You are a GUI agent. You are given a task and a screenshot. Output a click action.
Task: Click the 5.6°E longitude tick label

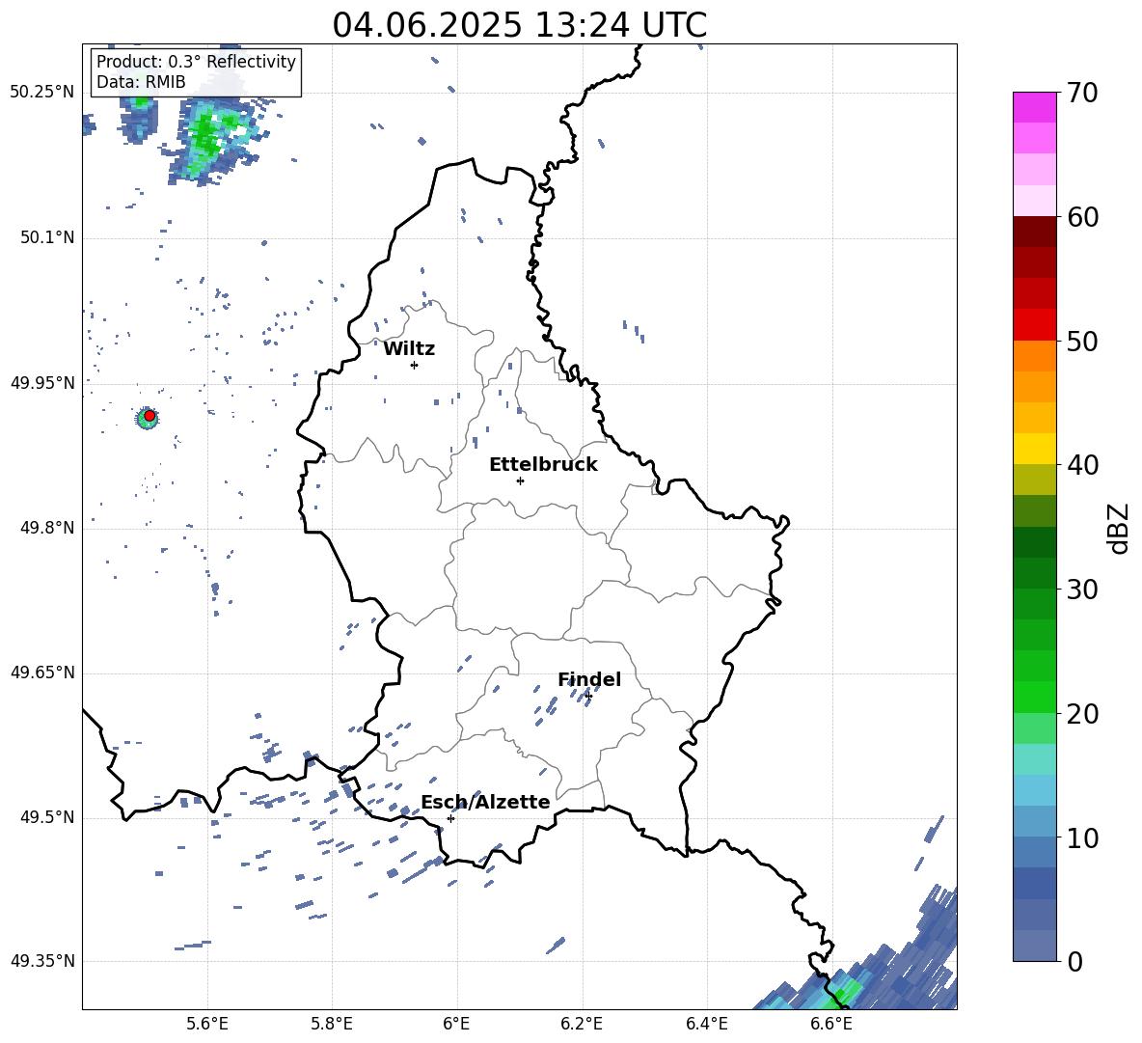(207, 1025)
